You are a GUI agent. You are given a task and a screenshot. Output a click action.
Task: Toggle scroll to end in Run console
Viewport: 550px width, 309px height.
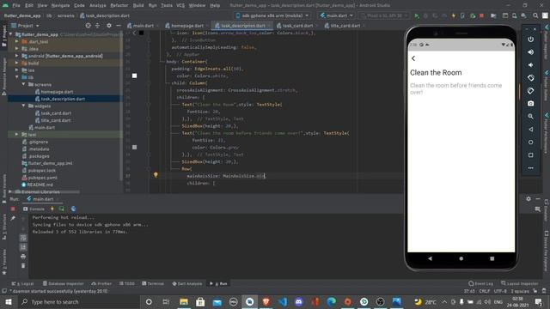click(x=23, y=247)
